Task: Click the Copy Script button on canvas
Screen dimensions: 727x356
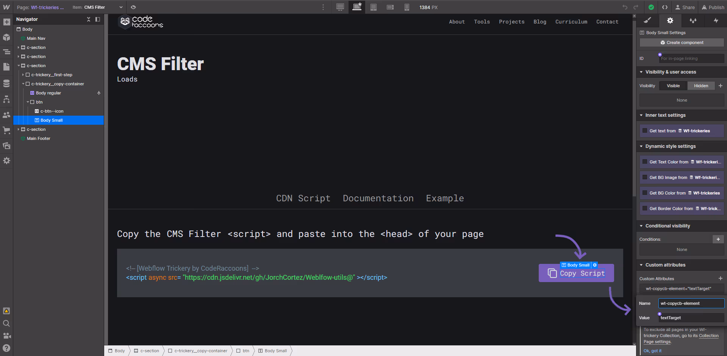Action: (576, 273)
